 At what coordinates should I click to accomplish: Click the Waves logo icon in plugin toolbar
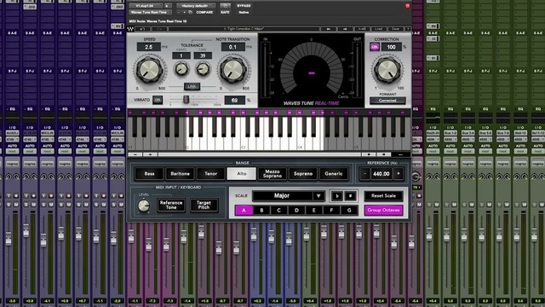coord(129,29)
